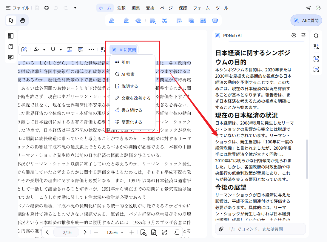Choose 説明する from the AI menu

point(132,86)
